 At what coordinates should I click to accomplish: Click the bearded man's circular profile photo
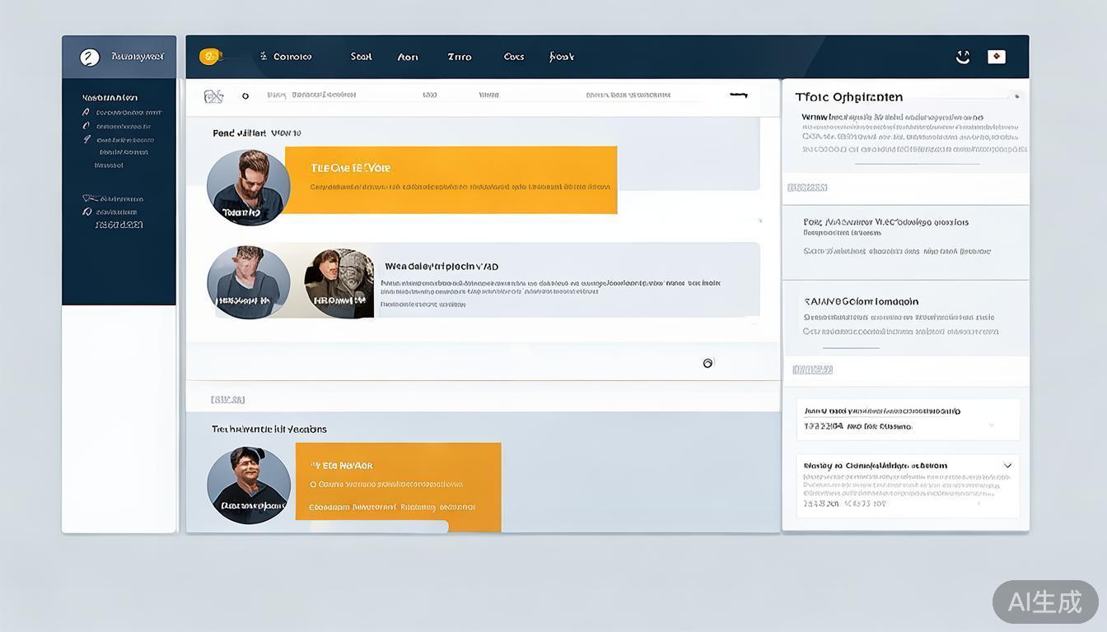point(248,188)
